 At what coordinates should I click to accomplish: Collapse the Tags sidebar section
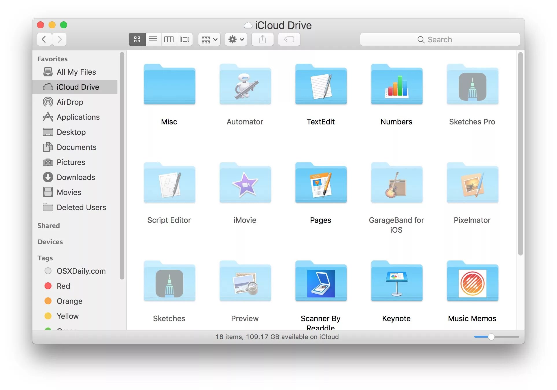(x=45, y=258)
